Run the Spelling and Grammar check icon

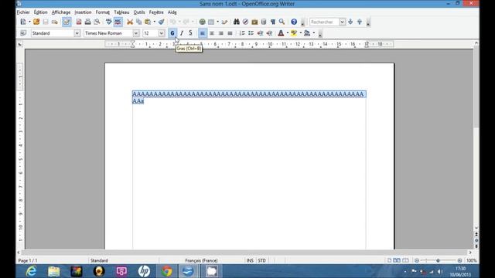coord(108,22)
